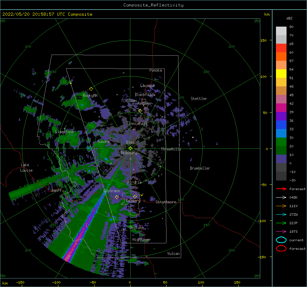
Task: Click the Drumheller city label
Action: click(200, 168)
